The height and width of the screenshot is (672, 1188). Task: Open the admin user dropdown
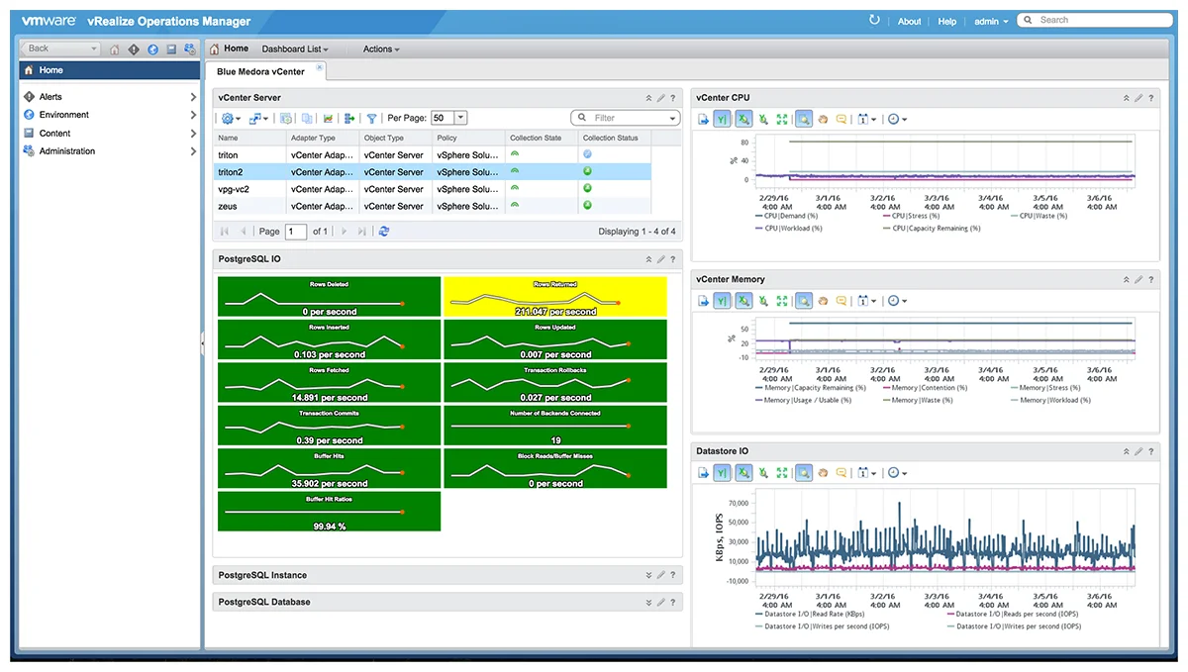pyautogui.click(x=991, y=21)
